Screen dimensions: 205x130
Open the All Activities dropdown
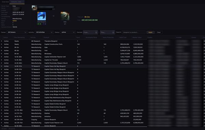tap(44, 32)
